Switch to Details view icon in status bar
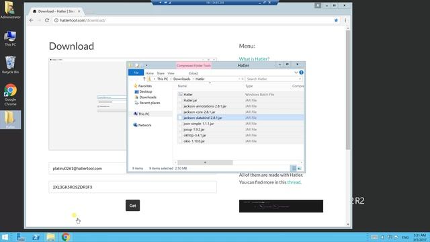 (294, 168)
